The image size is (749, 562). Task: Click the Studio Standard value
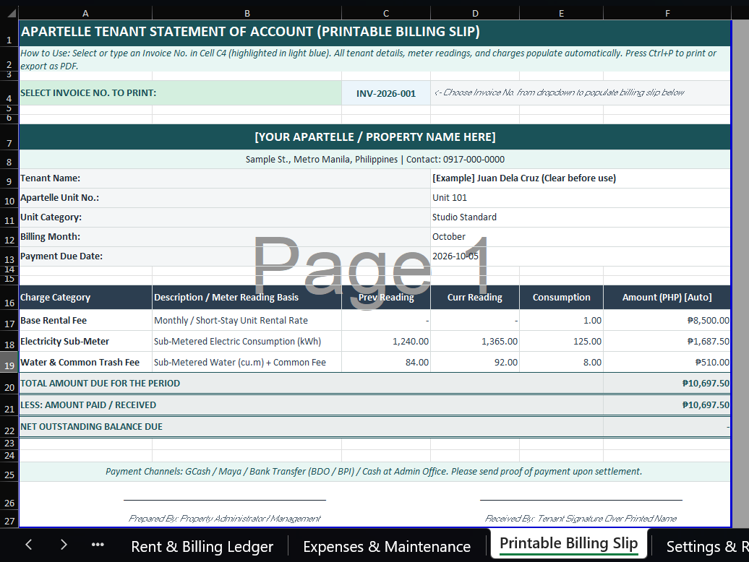tap(464, 217)
